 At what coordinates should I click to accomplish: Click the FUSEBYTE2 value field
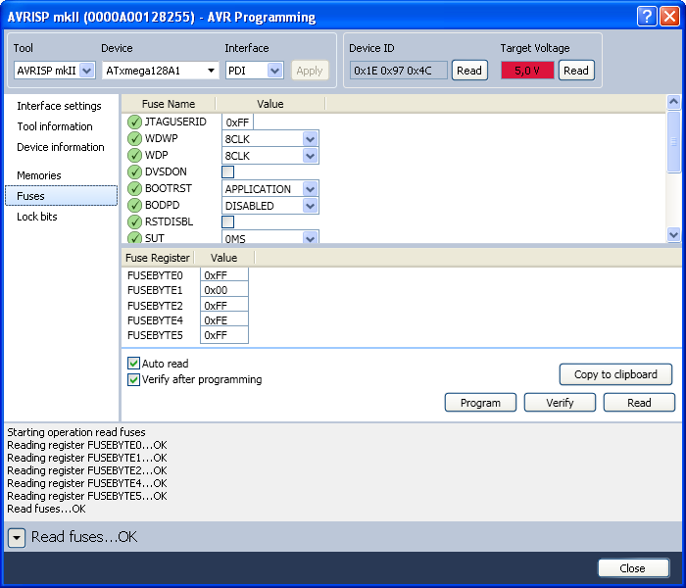click(224, 306)
